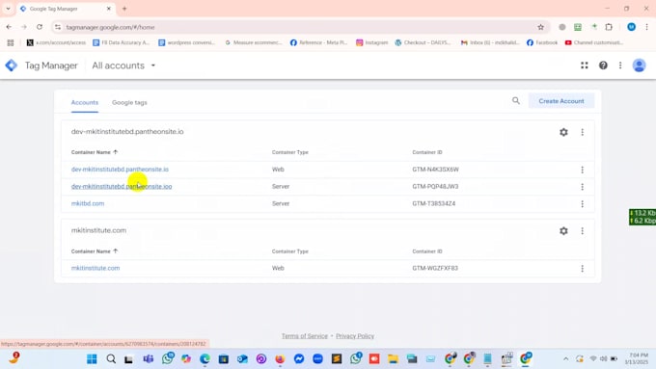
Task: Show hidden system tray icons
Action: (x=565, y=359)
